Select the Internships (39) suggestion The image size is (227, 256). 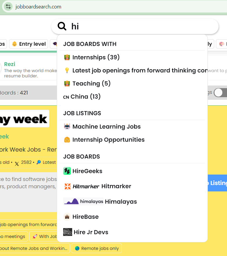(132, 57)
